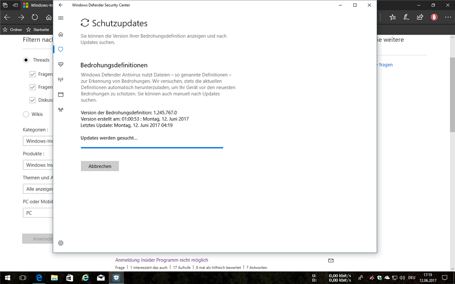Open the Windows Start menu

tap(8, 278)
